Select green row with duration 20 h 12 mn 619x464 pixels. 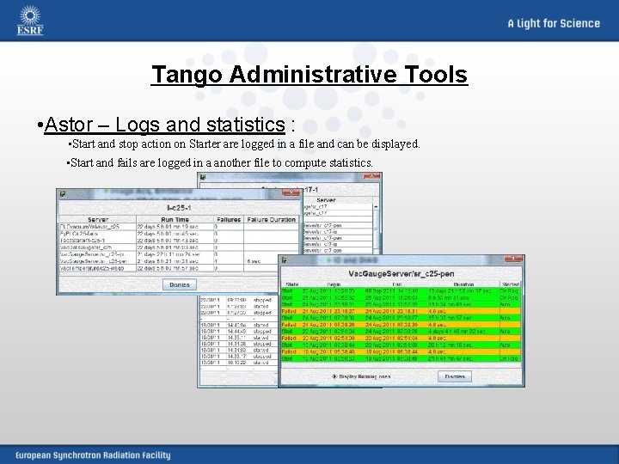401,345
